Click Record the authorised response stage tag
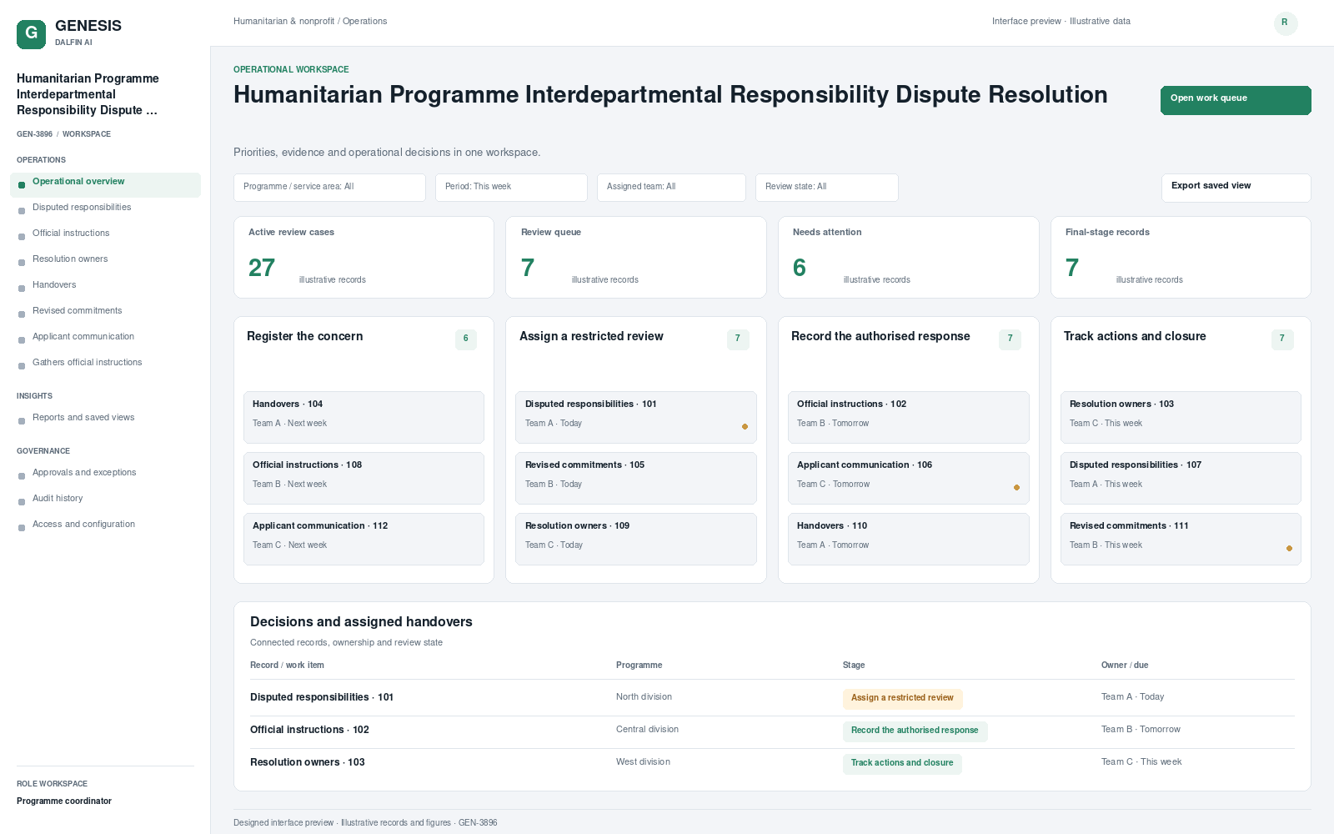 [915, 731]
